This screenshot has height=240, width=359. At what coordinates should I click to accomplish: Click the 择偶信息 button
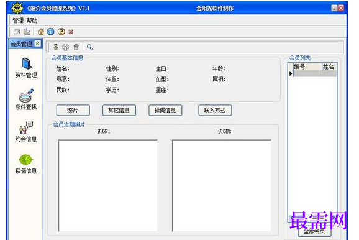point(165,111)
